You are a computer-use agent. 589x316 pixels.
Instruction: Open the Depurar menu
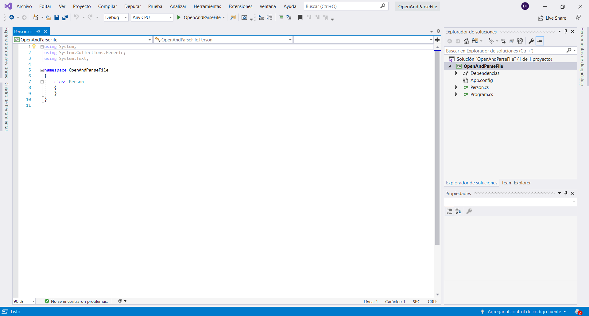pos(132,6)
